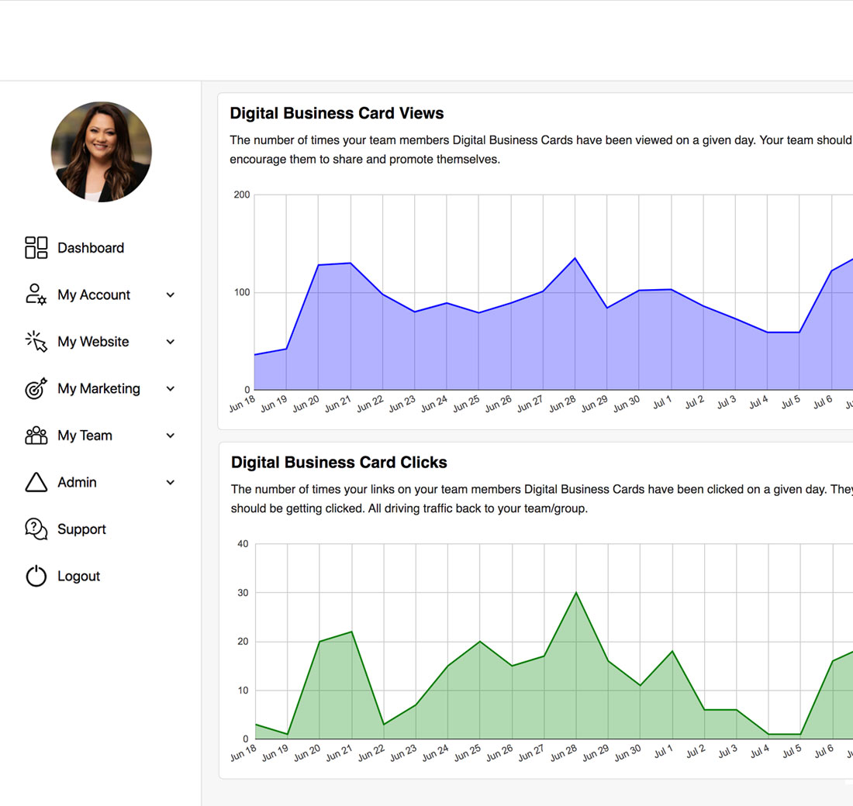
Task: Expand the My Marketing chevron
Action: pyautogui.click(x=171, y=388)
